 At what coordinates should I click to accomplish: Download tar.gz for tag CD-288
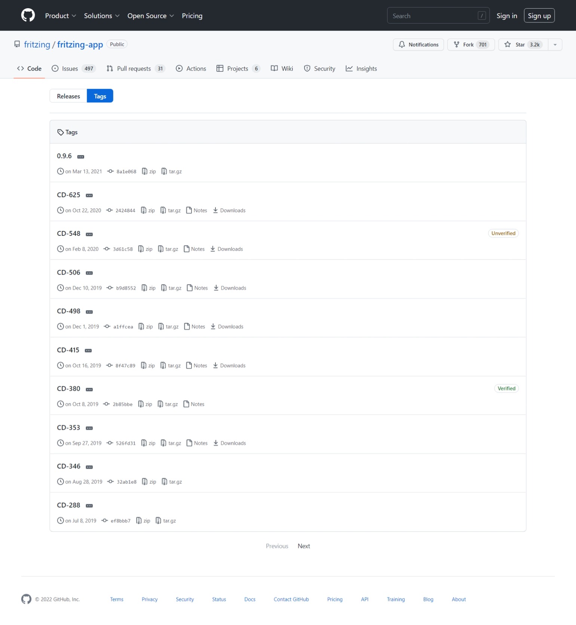(166, 521)
